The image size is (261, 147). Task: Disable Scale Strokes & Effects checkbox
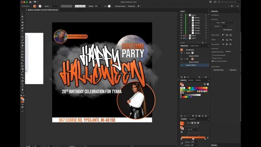(212, 61)
